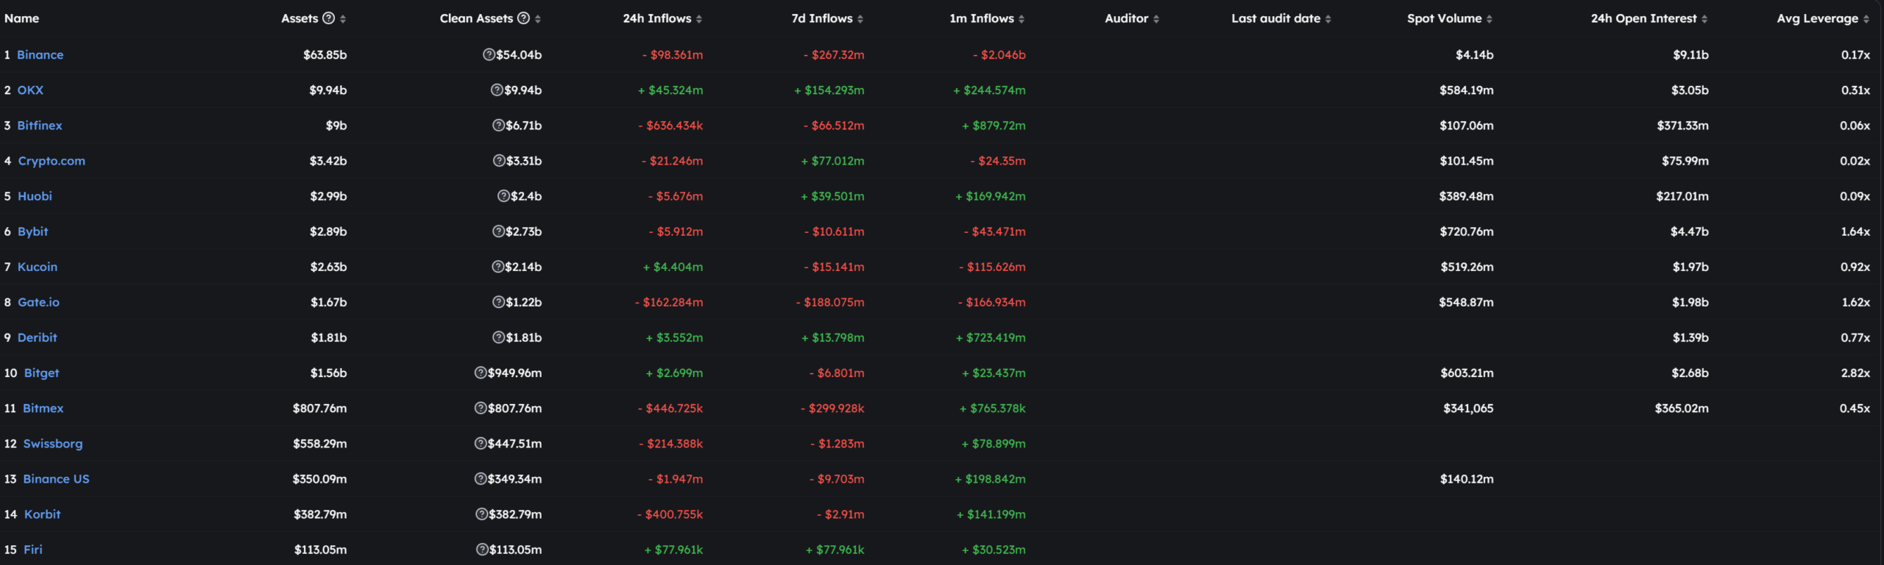Click Binance spot volume $4.14b
The image size is (1884, 565).
(1475, 54)
